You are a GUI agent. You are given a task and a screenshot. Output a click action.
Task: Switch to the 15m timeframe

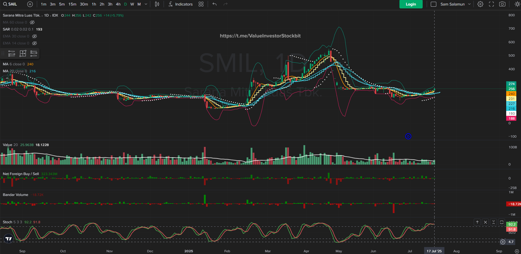coord(72,4)
